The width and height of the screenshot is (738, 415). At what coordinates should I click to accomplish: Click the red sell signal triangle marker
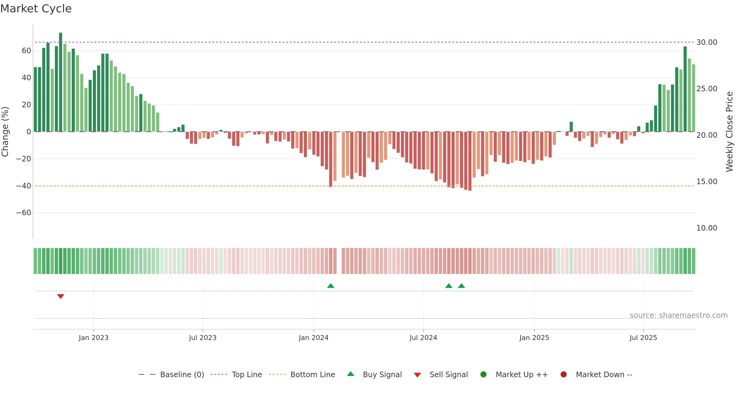click(61, 296)
